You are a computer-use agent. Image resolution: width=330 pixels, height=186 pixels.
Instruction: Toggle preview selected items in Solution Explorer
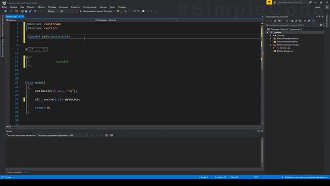pos(313,21)
